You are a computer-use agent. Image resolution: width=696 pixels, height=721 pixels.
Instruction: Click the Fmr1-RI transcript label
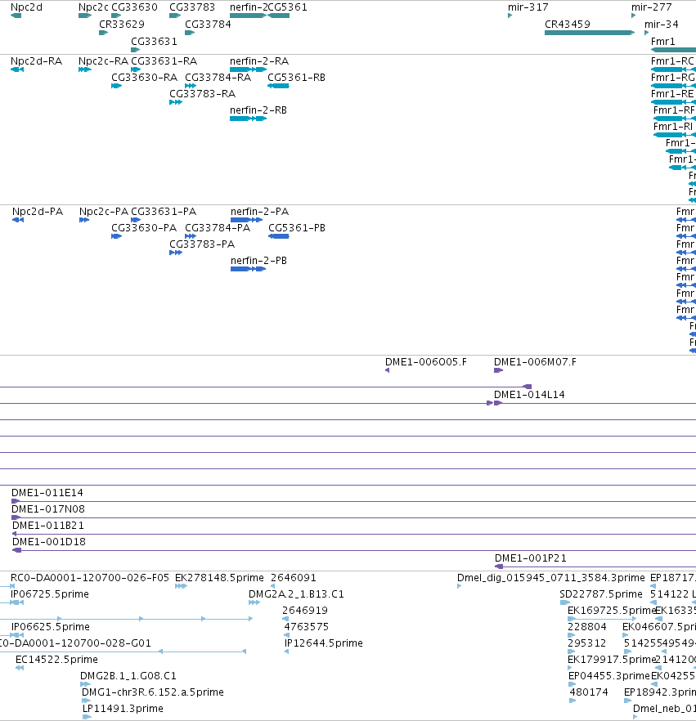tap(673, 127)
